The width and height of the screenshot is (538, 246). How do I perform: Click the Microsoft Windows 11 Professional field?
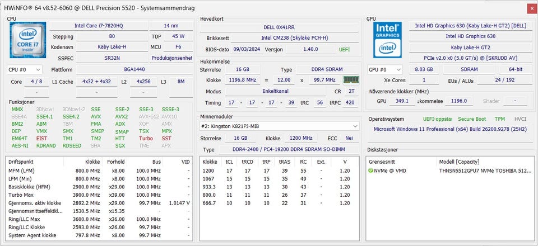pos(449,134)
